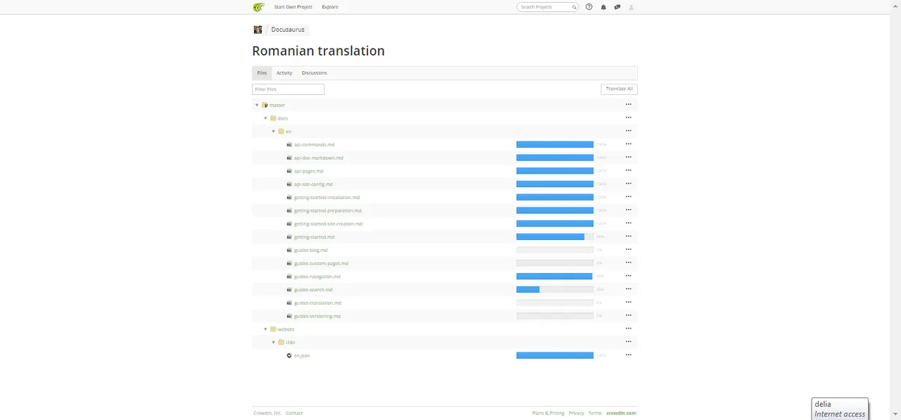Open the messages chat icon
This screenshot has height=420, width=901.
pos(617,7)
